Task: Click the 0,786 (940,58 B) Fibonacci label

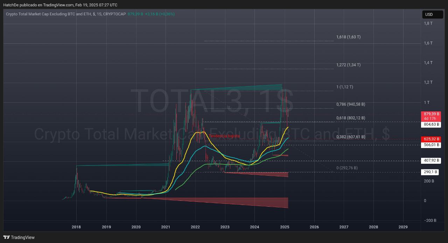Action: [x=350, y=104]
